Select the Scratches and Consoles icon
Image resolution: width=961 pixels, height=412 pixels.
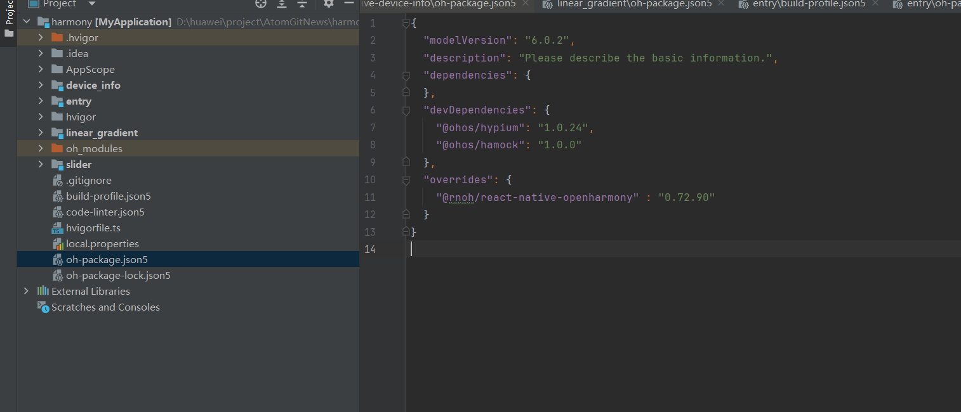pyautogui.click(x=43, y=307)
